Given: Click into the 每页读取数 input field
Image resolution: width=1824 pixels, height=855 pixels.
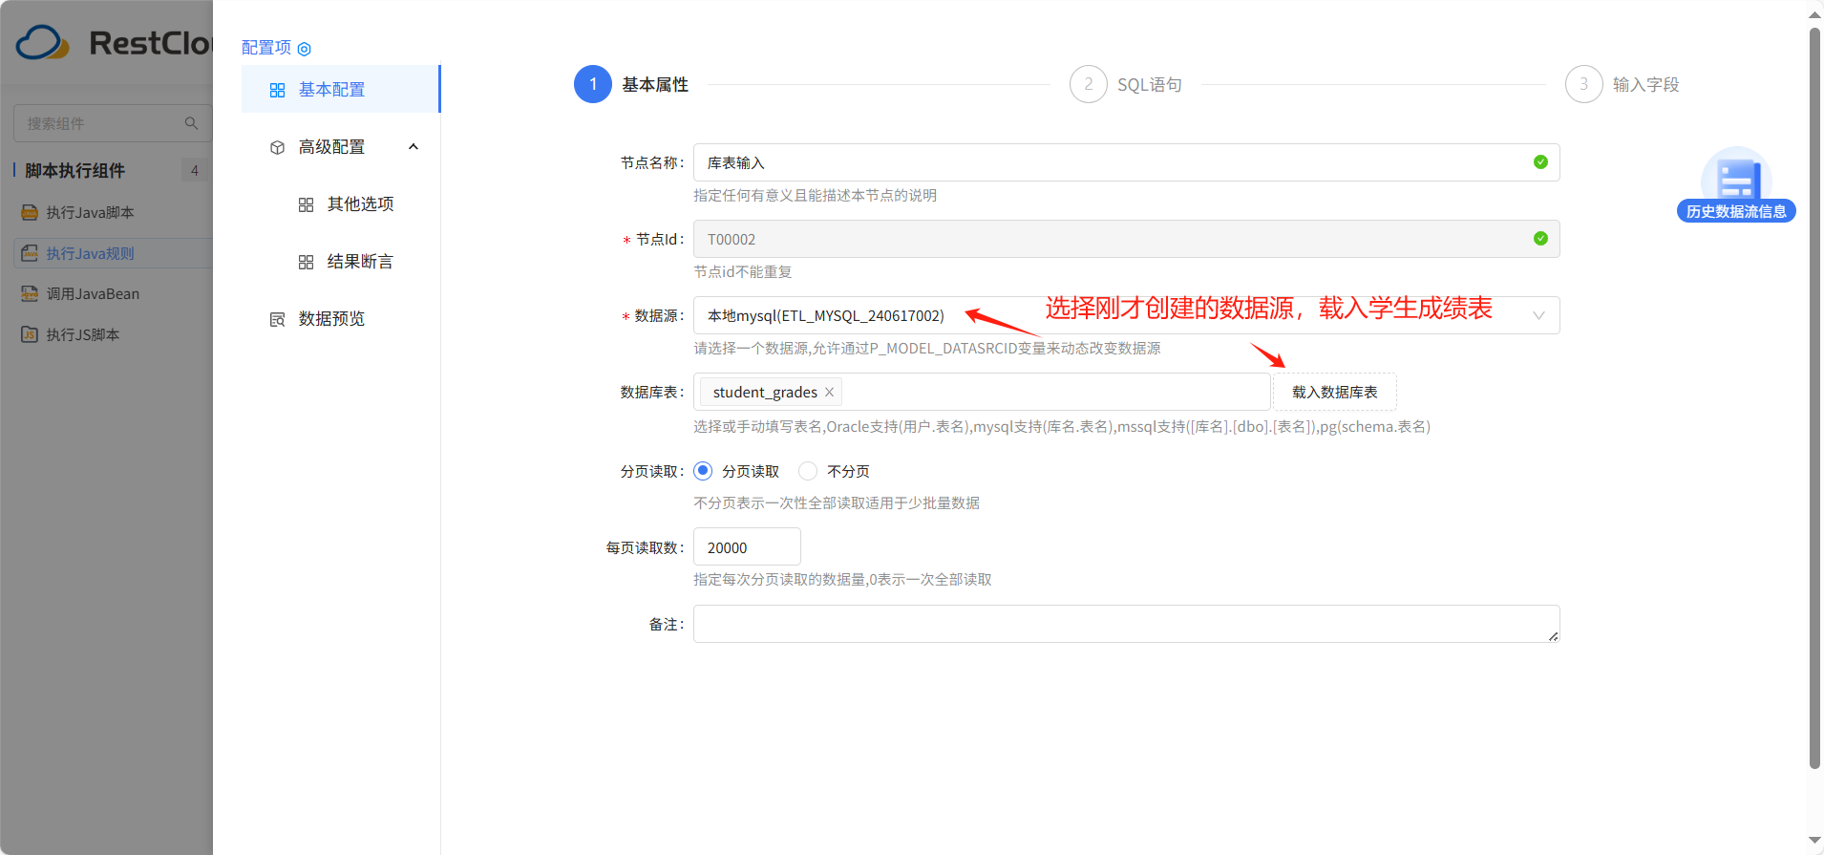Looking at the screenshot, I should click(x=747, y=547).
